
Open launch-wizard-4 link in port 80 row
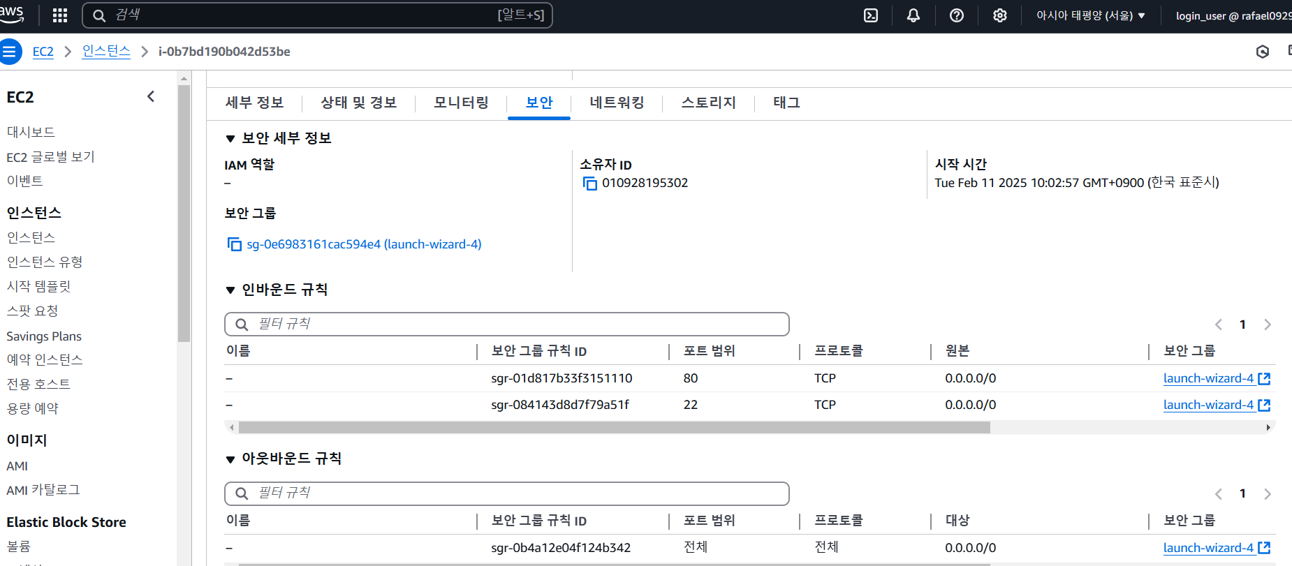[x=1208, y=378]
